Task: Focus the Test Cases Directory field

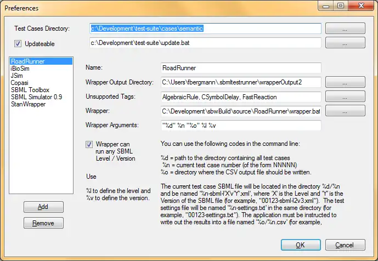Action: tap(205, 29)
